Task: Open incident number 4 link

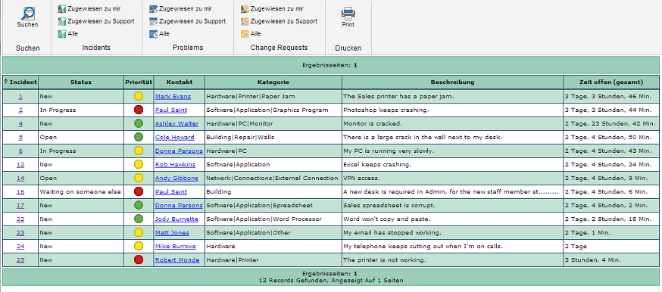Action: pos(20,124)
